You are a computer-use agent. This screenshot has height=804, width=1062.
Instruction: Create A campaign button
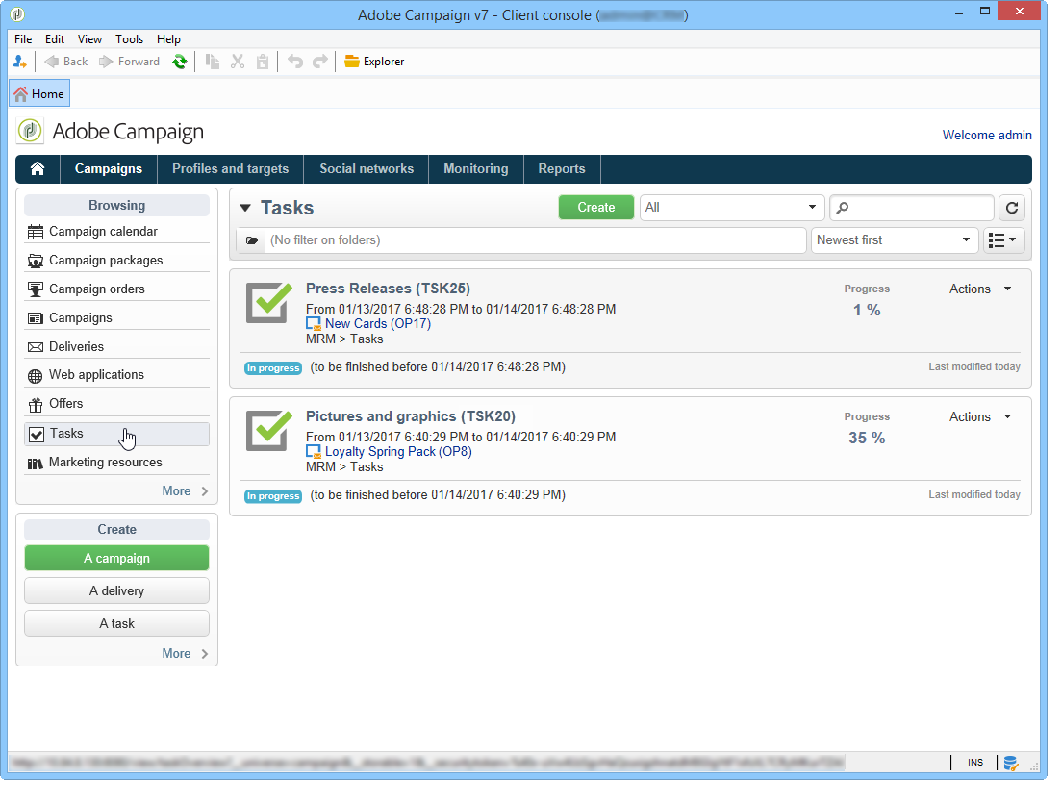[x=116, y=558]
